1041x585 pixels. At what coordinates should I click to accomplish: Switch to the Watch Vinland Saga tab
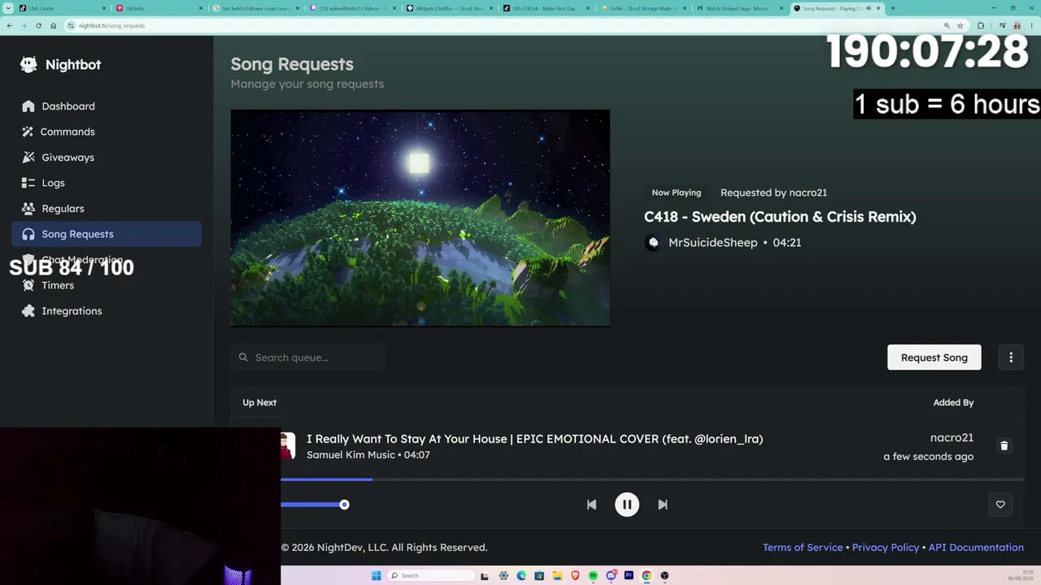pos(739,8)
